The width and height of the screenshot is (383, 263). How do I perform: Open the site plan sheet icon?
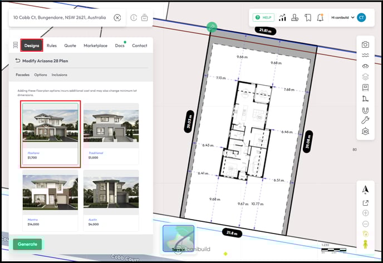point(365,88)
